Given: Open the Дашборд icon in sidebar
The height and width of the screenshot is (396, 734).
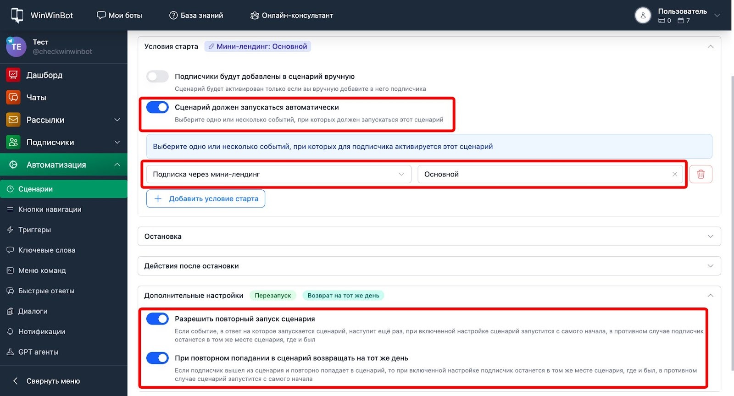Looking at the screenshot, I should point(13,75).
